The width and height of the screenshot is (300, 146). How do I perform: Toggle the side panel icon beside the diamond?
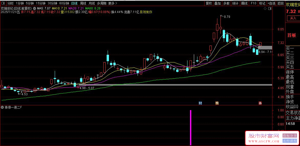coord(270,9)
